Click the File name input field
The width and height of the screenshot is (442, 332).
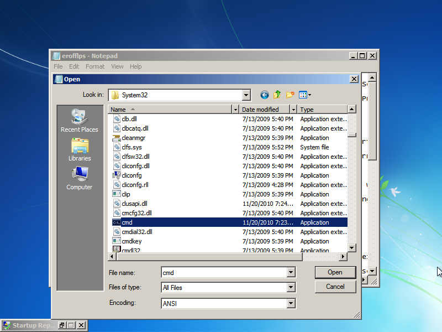click(x=224, y=272)
